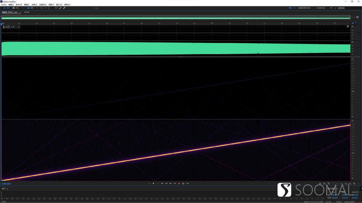Click the Fast Forward transport button

pos(170,183)
